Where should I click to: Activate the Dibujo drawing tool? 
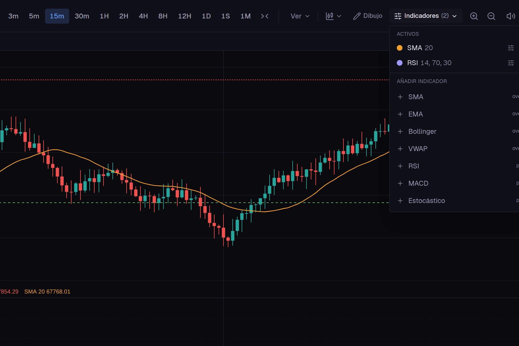click(x=368, y=16)
